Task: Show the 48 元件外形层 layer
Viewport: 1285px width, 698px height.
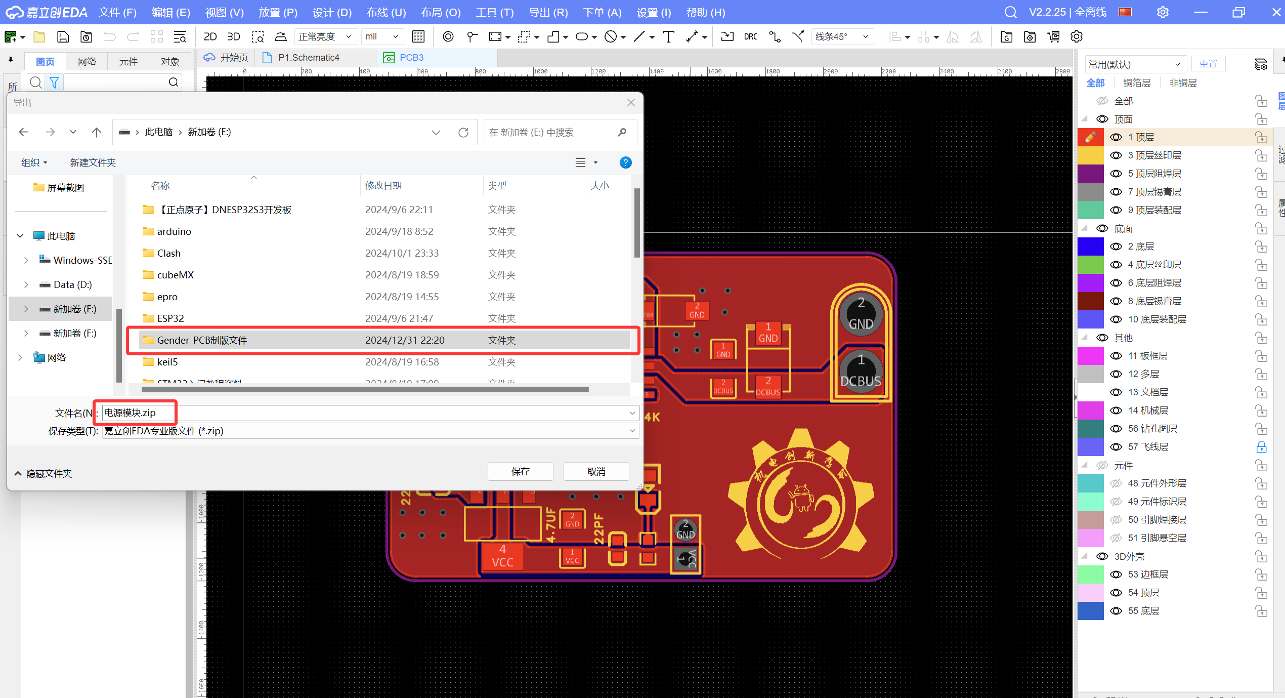Action: tap(1116, 483)
